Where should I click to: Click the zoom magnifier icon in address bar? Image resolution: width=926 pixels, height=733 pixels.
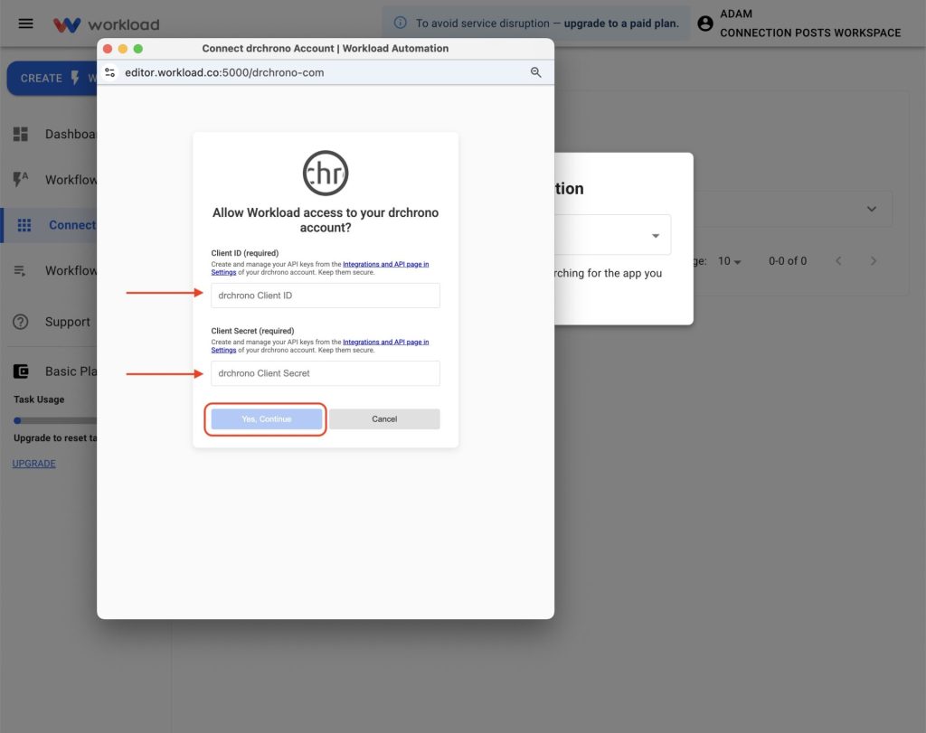[x=535, y=72]
